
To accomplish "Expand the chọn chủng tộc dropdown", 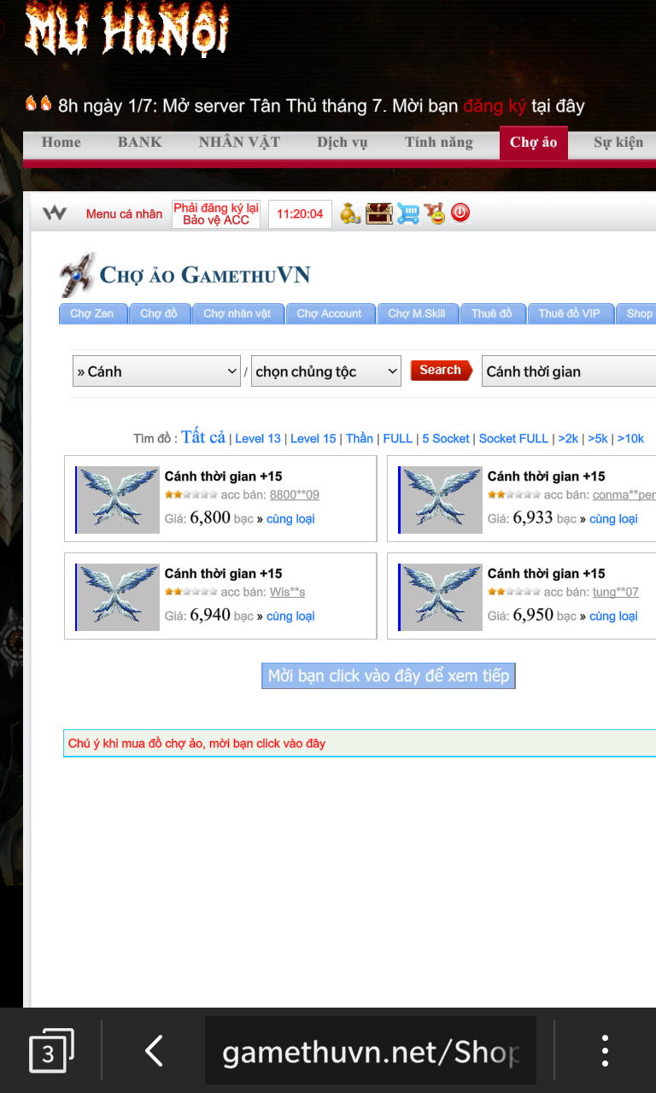I will coord(326,371).
